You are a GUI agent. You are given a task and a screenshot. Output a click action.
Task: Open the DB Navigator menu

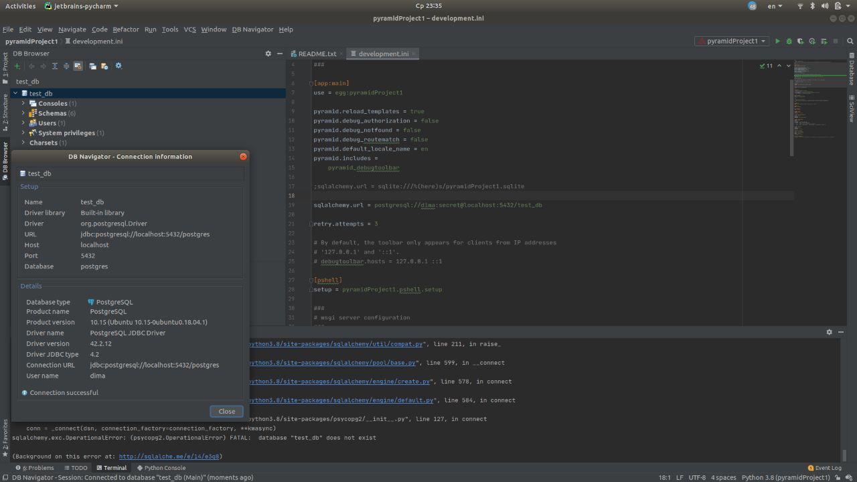point(252,29)
